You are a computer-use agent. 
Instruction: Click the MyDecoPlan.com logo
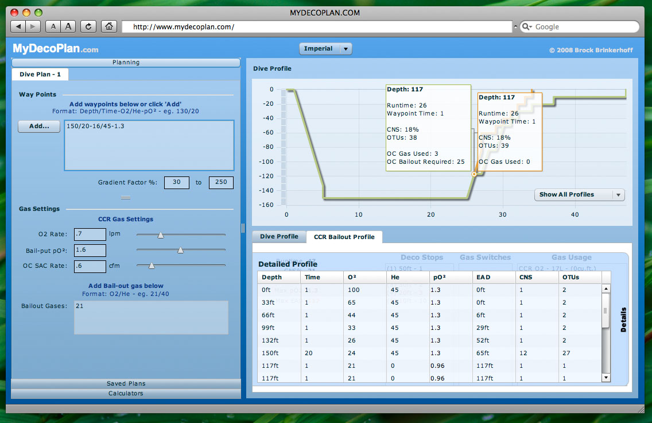pos(55,49)
